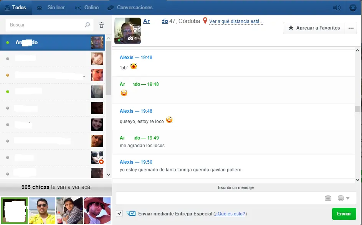Screen dimensions: 362x225
Task: Open the search magnifier in the Buscar field
Action: point(88,24)
